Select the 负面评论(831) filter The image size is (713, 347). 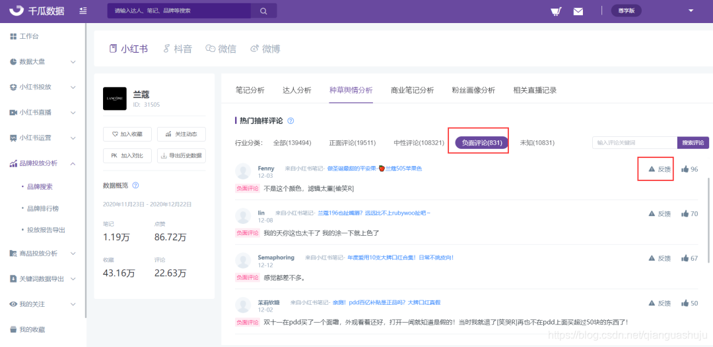coord(481,143)
